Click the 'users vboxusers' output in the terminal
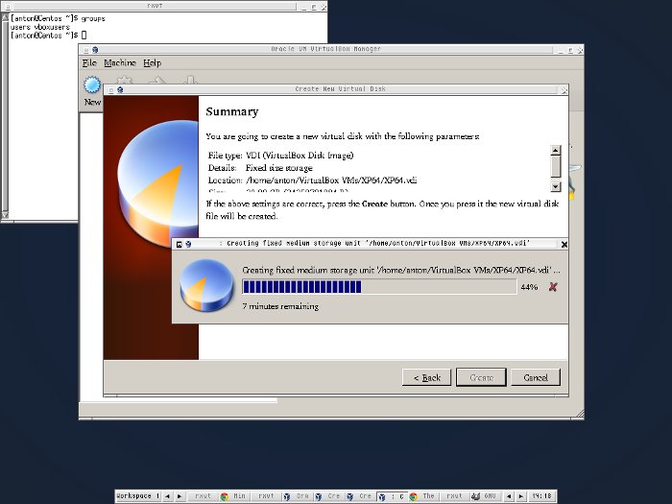672x504 pixels. click(40, 27)
